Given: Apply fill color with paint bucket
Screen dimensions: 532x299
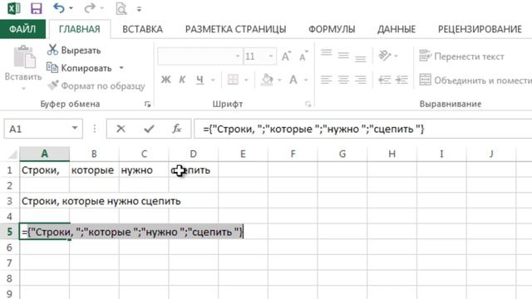Looking at the screenshot, I should [267, 80].
